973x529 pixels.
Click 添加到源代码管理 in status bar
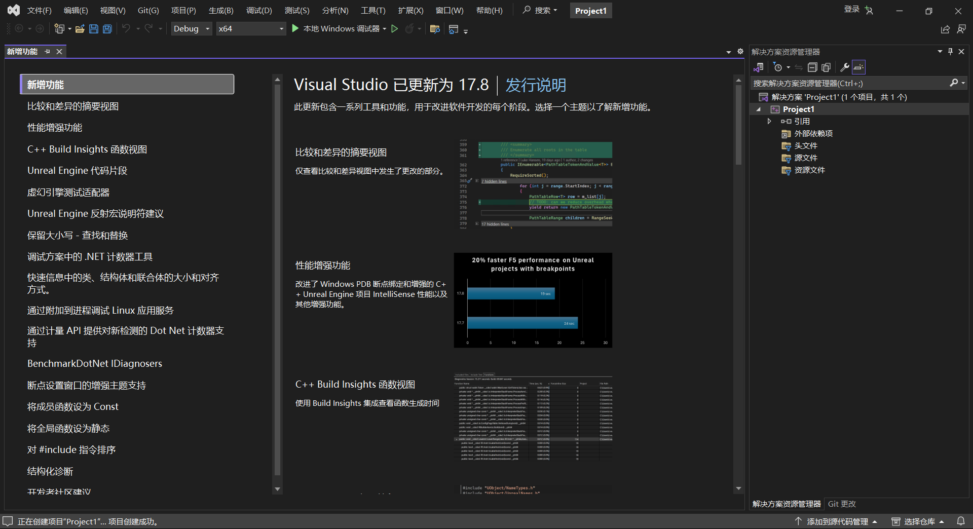pos(836,521)
